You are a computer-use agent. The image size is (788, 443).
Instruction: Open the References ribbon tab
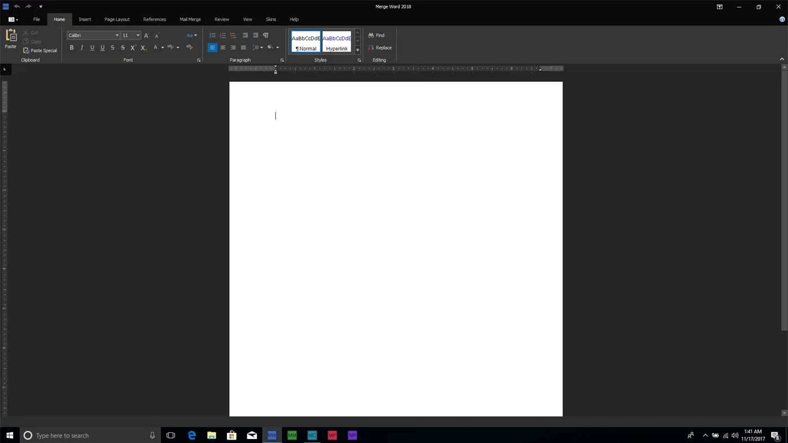pyautogui.click(x=154, y=19)
